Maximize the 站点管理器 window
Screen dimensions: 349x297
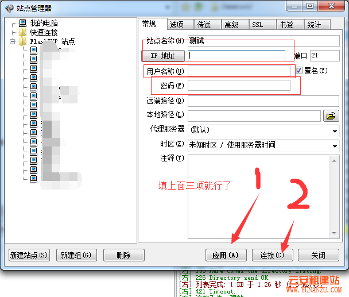point(310,6)
